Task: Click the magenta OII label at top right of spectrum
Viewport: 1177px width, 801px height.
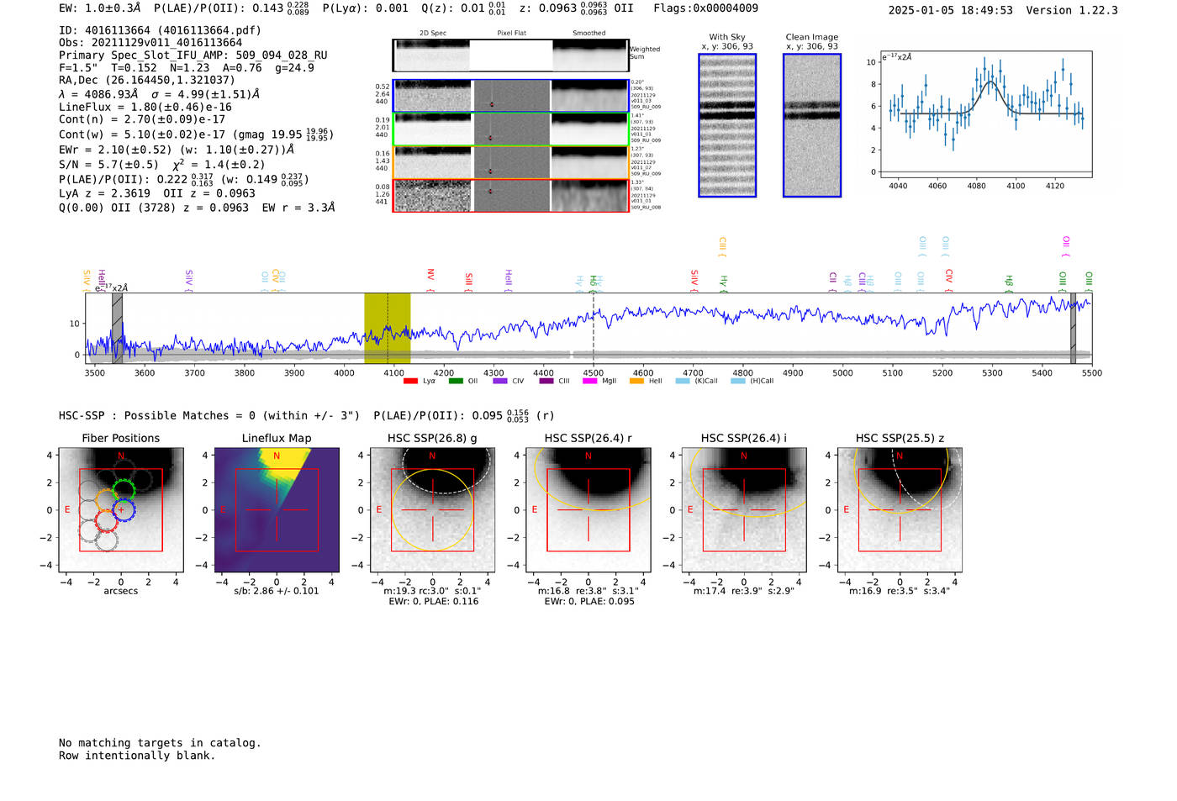Action: (1066, 245)
